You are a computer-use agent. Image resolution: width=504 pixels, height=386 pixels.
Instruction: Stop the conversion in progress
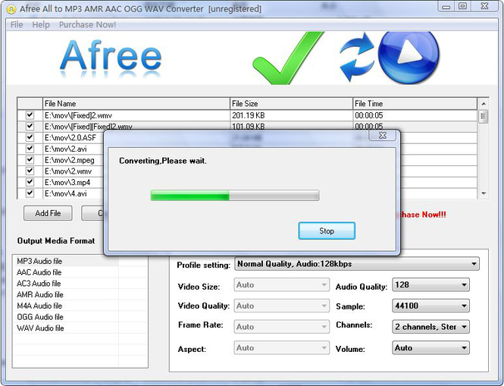tap(327, 231)
